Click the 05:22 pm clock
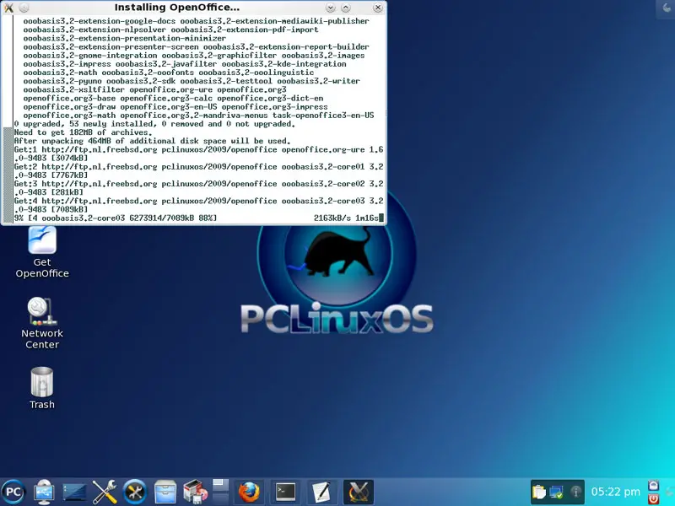This screenshot has width=675, height=506. [x=615, y=492]
